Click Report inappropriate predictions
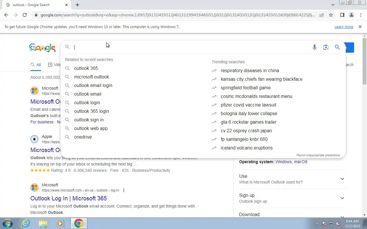This screenshot has height=229, width=367. click(x=318, y=155)
